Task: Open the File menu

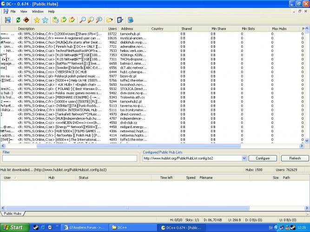Action: click(13, 11)
